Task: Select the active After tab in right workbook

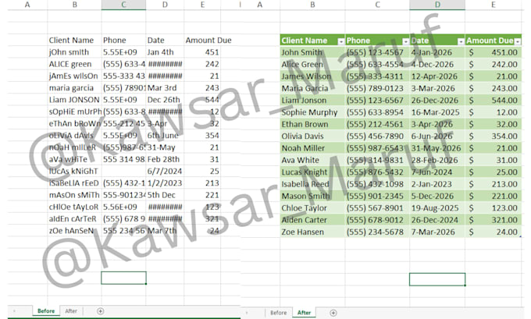Action: pos(304,313)
